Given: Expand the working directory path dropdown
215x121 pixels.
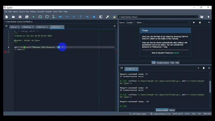Looking at the screenshot, I should click(x=197, y=17).
